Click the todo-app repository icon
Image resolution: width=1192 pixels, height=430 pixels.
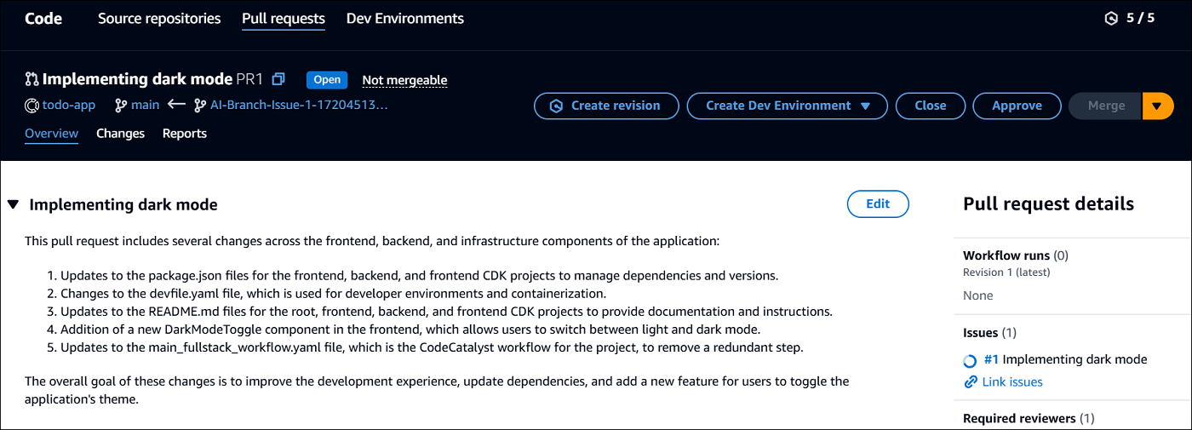pyautogui.click(x=32, y=106)
